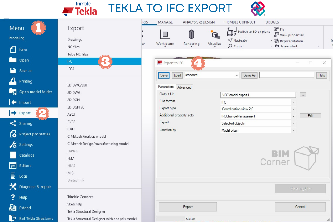Click the Save button in Export dialog
Image resolution: width=333 pixels, height=222 pixels.
[x=164, y=75]
